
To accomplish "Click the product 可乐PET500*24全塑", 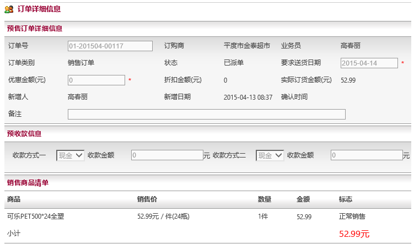I will pyautogui.click(x=35, y=216).
